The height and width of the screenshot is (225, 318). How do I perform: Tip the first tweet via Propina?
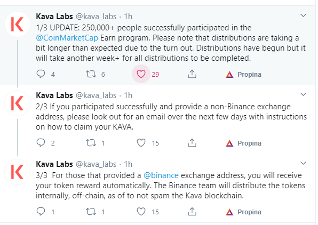[x=244, y=75]
